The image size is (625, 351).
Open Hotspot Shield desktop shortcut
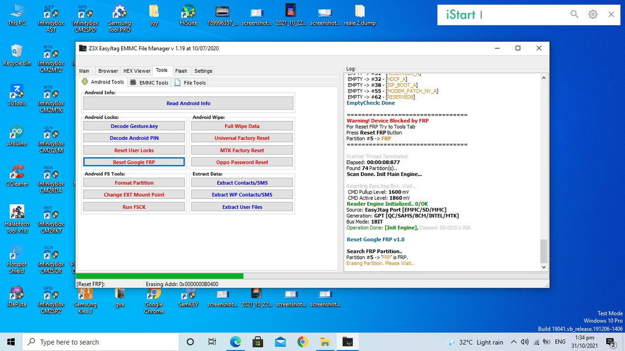[x=17, y=260]
